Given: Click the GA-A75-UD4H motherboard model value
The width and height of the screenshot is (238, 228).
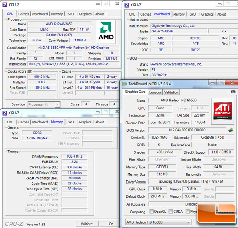Looking at the screenshot, I should 179,32.
